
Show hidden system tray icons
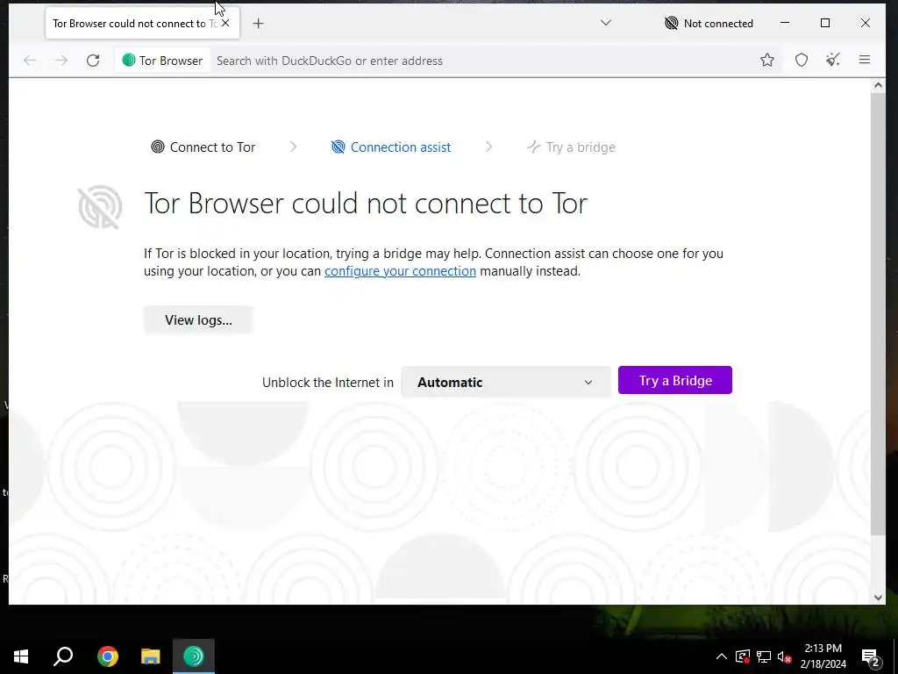pos(722,656)
